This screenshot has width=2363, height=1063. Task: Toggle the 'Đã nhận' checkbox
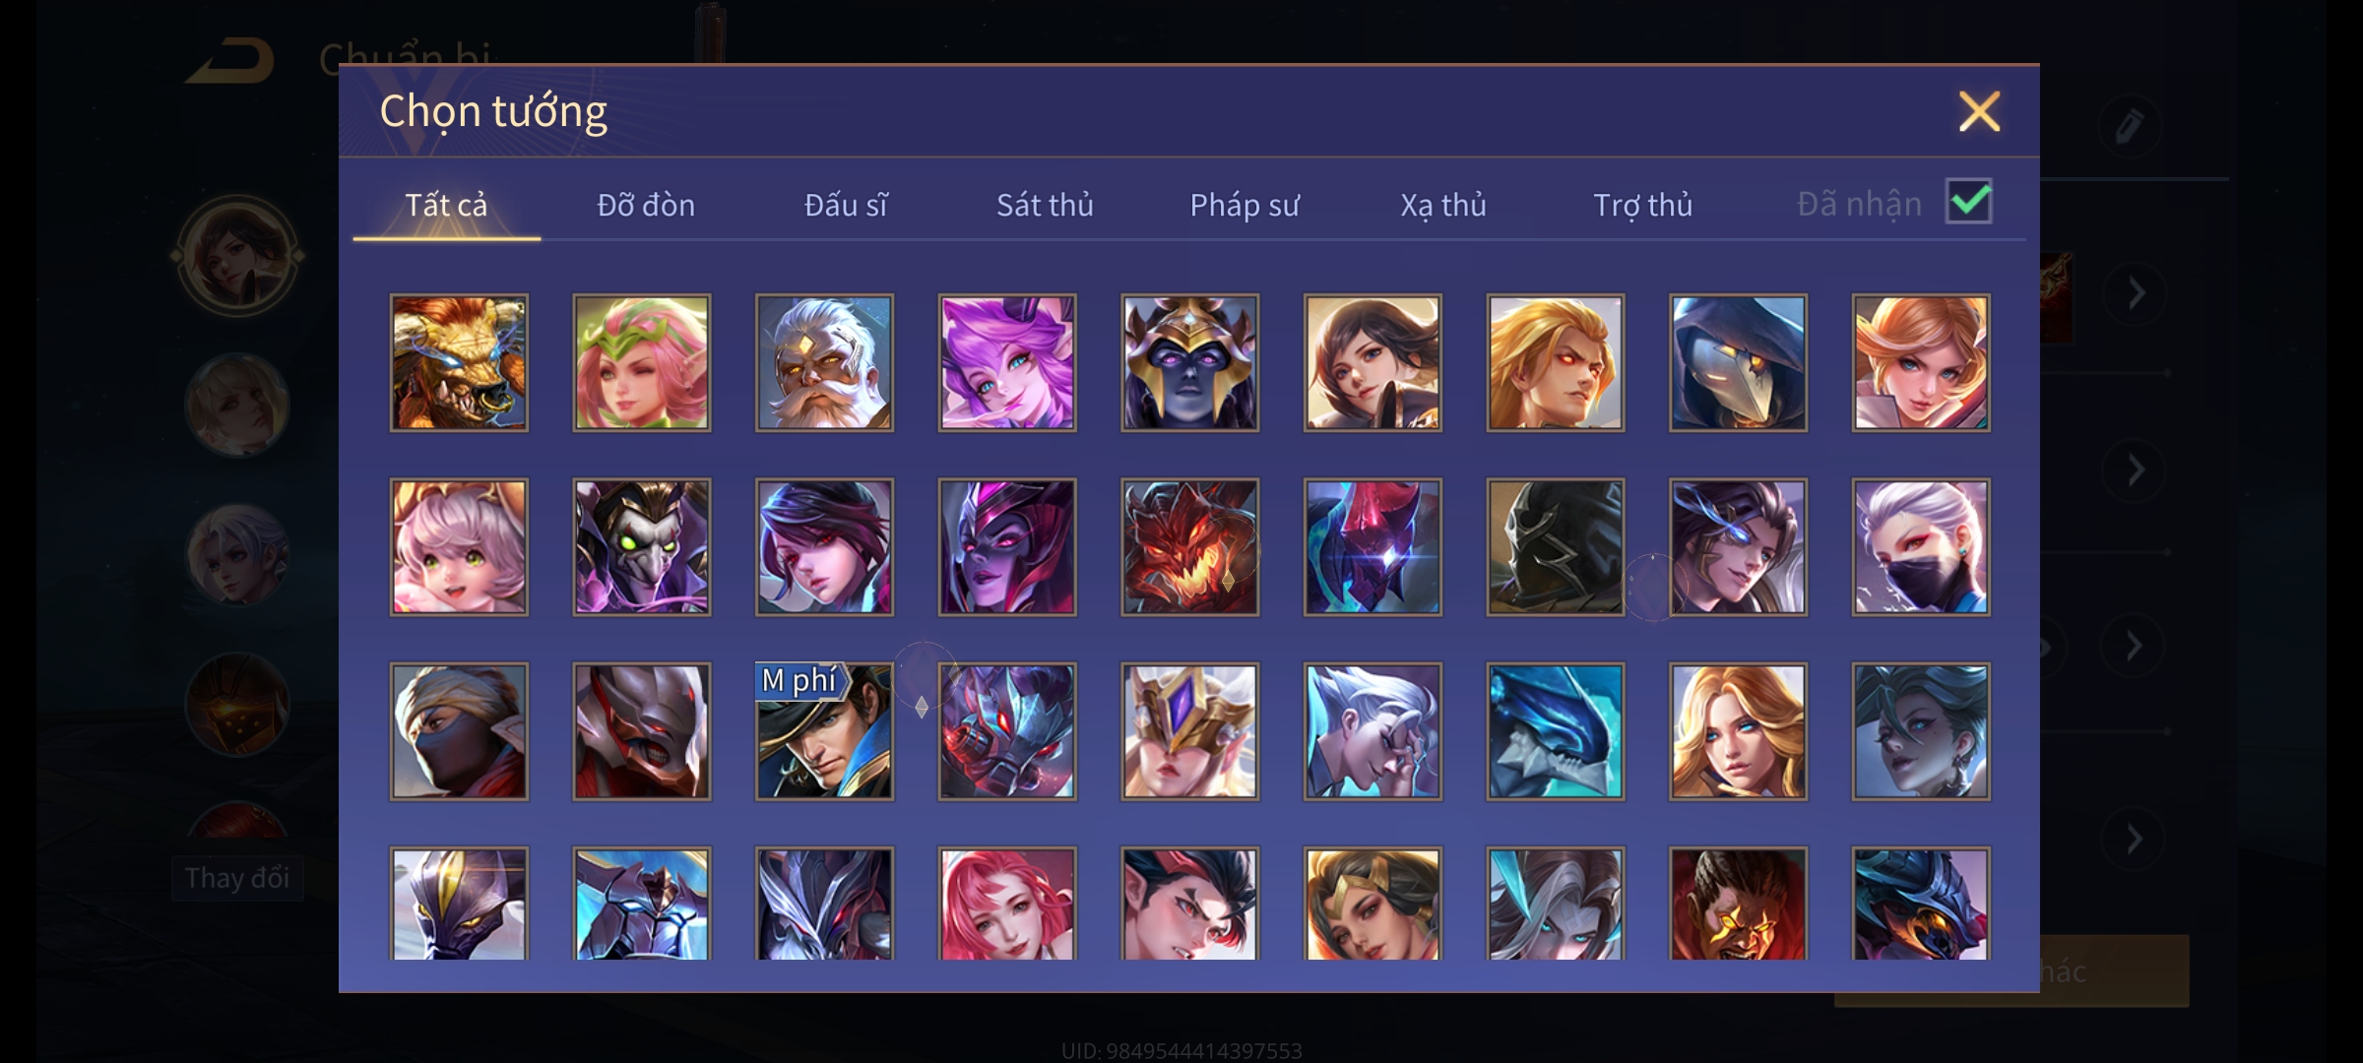(1968, 203)
